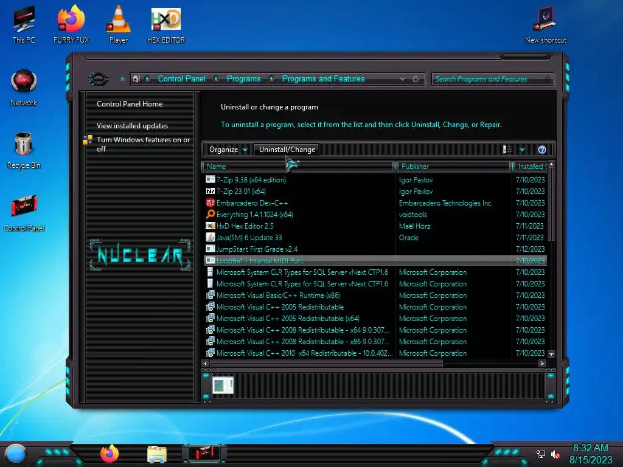
Task: Click the Uninstall/Change button
Action: [287, 150]
